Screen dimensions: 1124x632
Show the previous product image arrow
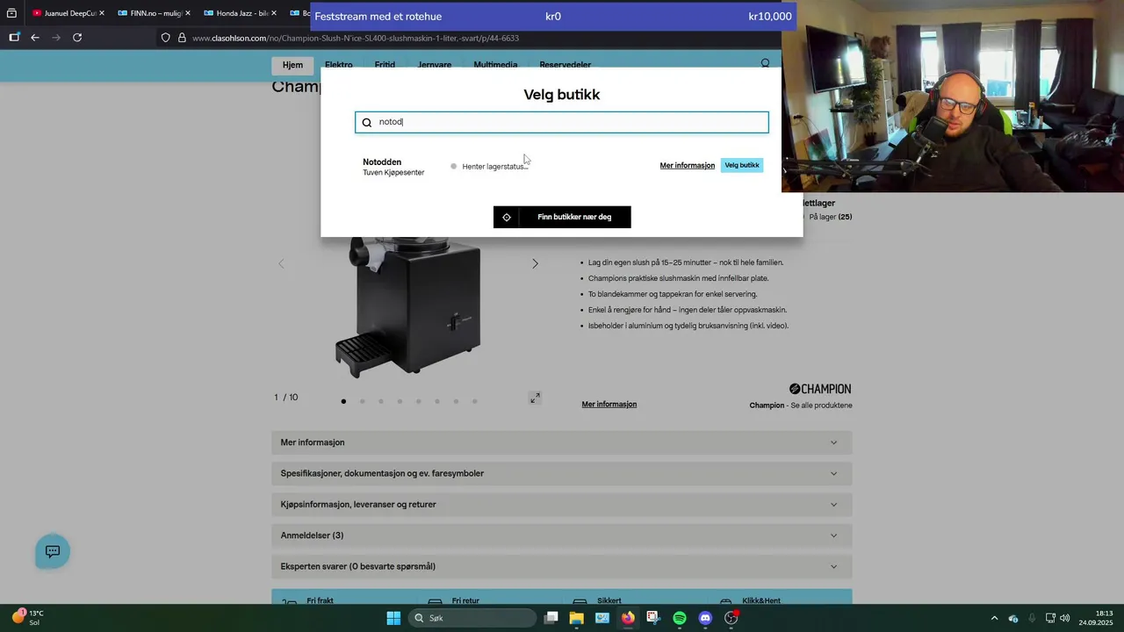tap(281, 263)
